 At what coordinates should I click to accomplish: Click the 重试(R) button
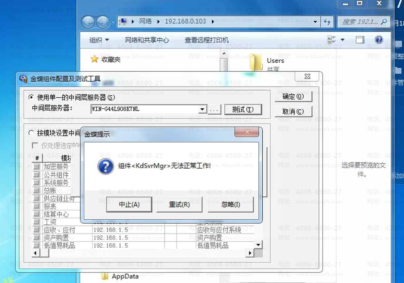(179, 204)
